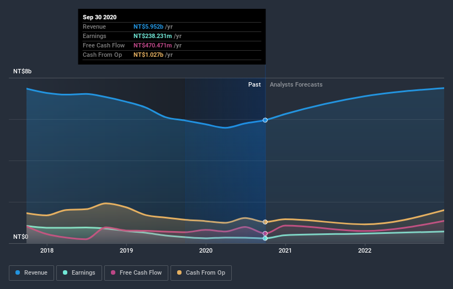Click the 2022 x-axis label
This screenshot has height=289, width=453.
point(365,250)
